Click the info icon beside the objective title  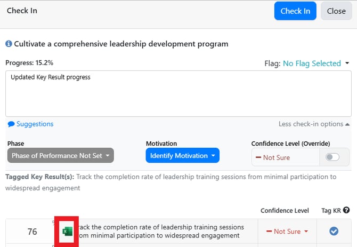[x=9, y=44]
